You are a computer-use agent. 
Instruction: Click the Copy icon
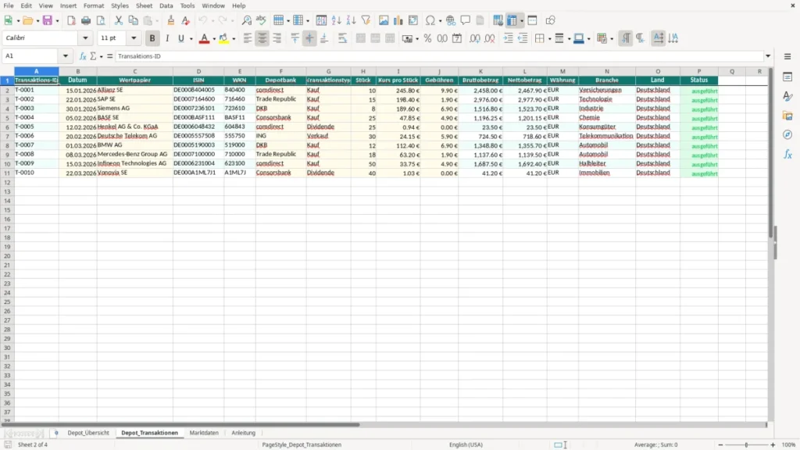point(133,20)
